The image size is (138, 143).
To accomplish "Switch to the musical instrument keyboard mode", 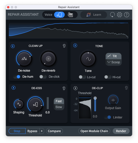I will 70,15.
